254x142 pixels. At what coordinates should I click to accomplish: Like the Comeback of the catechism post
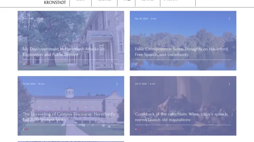pyautogui.click(x=139, y=129)
